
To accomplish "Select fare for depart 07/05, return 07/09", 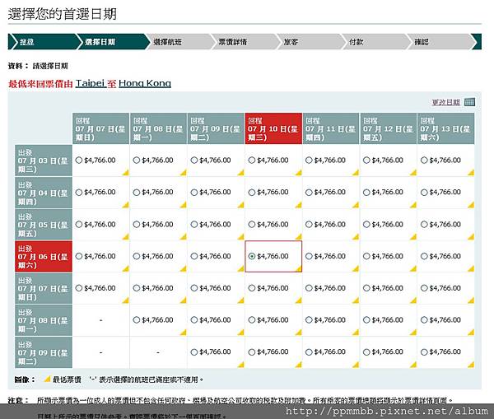I will click(x=194, y=225).
